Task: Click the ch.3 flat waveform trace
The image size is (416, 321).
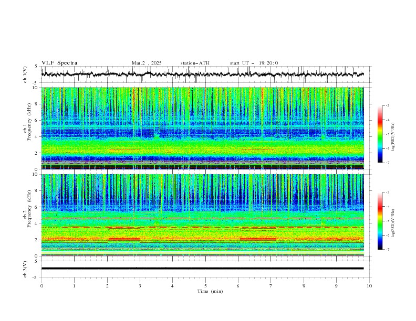Action: click(202, 269)
